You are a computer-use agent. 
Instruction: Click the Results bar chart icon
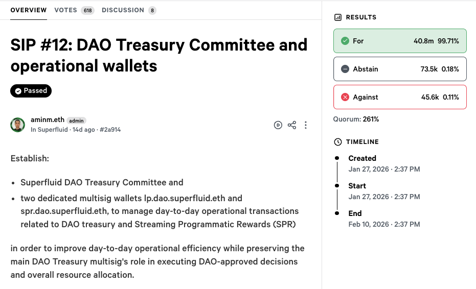pos(337,17)
